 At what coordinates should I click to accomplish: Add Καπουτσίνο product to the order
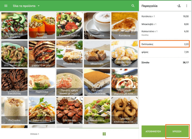coord(97,26)
